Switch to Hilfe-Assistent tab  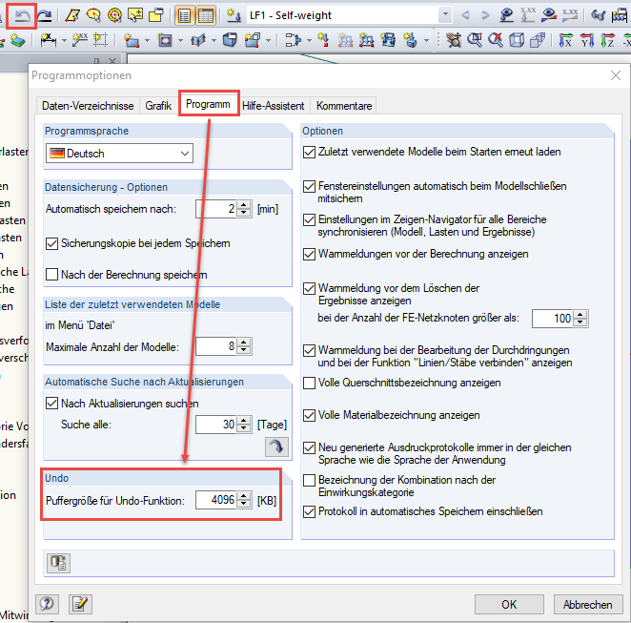point(274,106)
